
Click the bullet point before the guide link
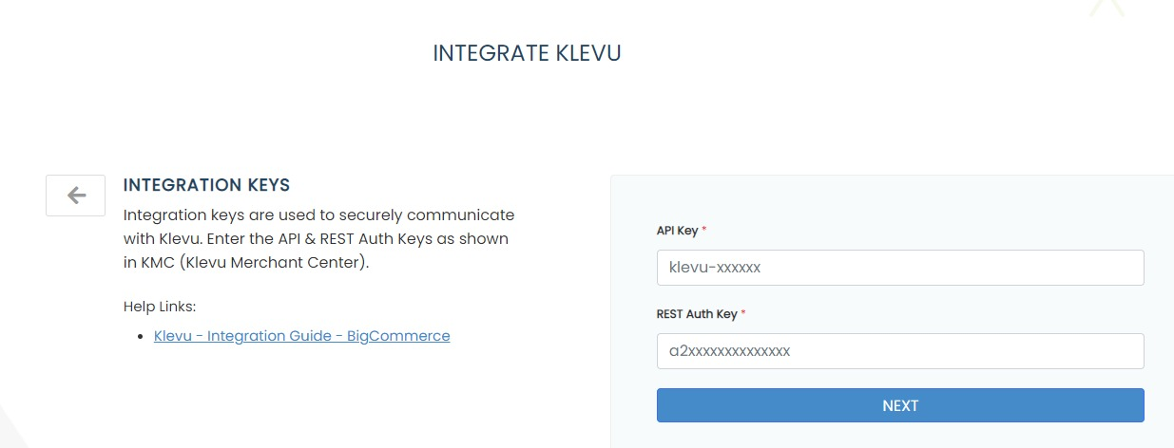point(142,337)
